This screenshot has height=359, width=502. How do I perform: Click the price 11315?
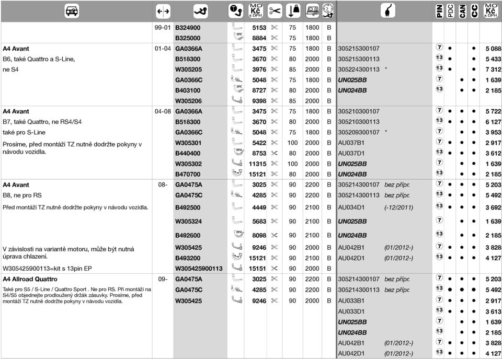coord(257,164)
